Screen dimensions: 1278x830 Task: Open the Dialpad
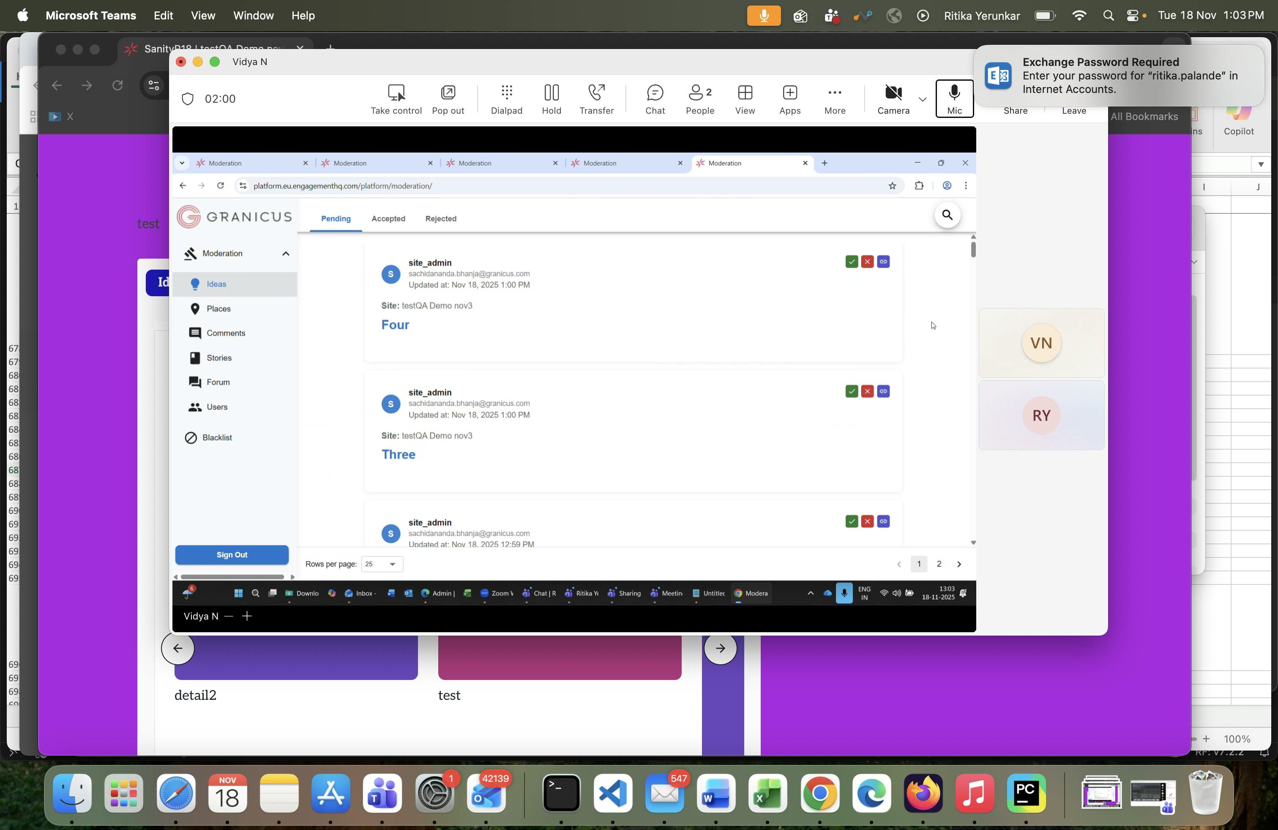[x=506, y=93]
